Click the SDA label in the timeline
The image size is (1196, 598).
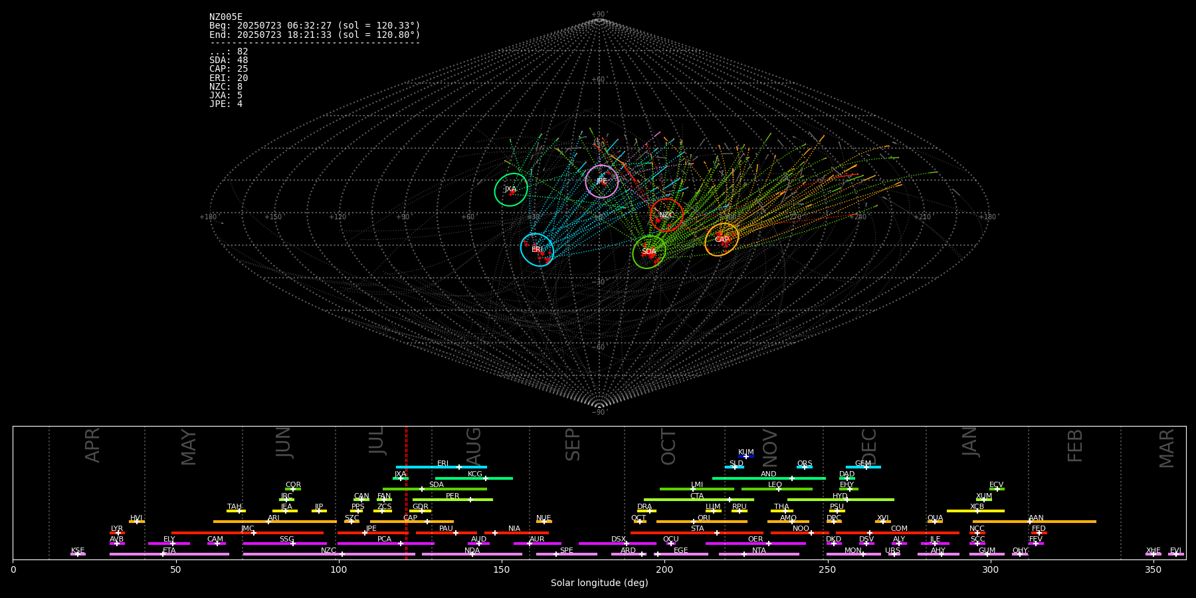point(436,485)
